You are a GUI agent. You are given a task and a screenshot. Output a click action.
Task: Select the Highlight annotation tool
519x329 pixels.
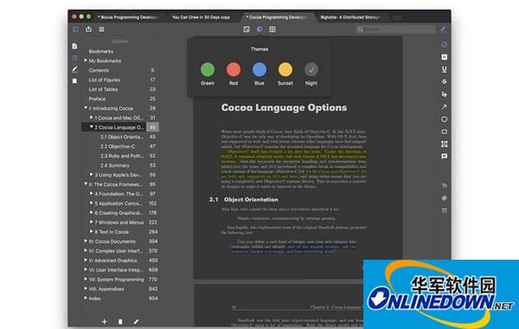pos(445,57)
